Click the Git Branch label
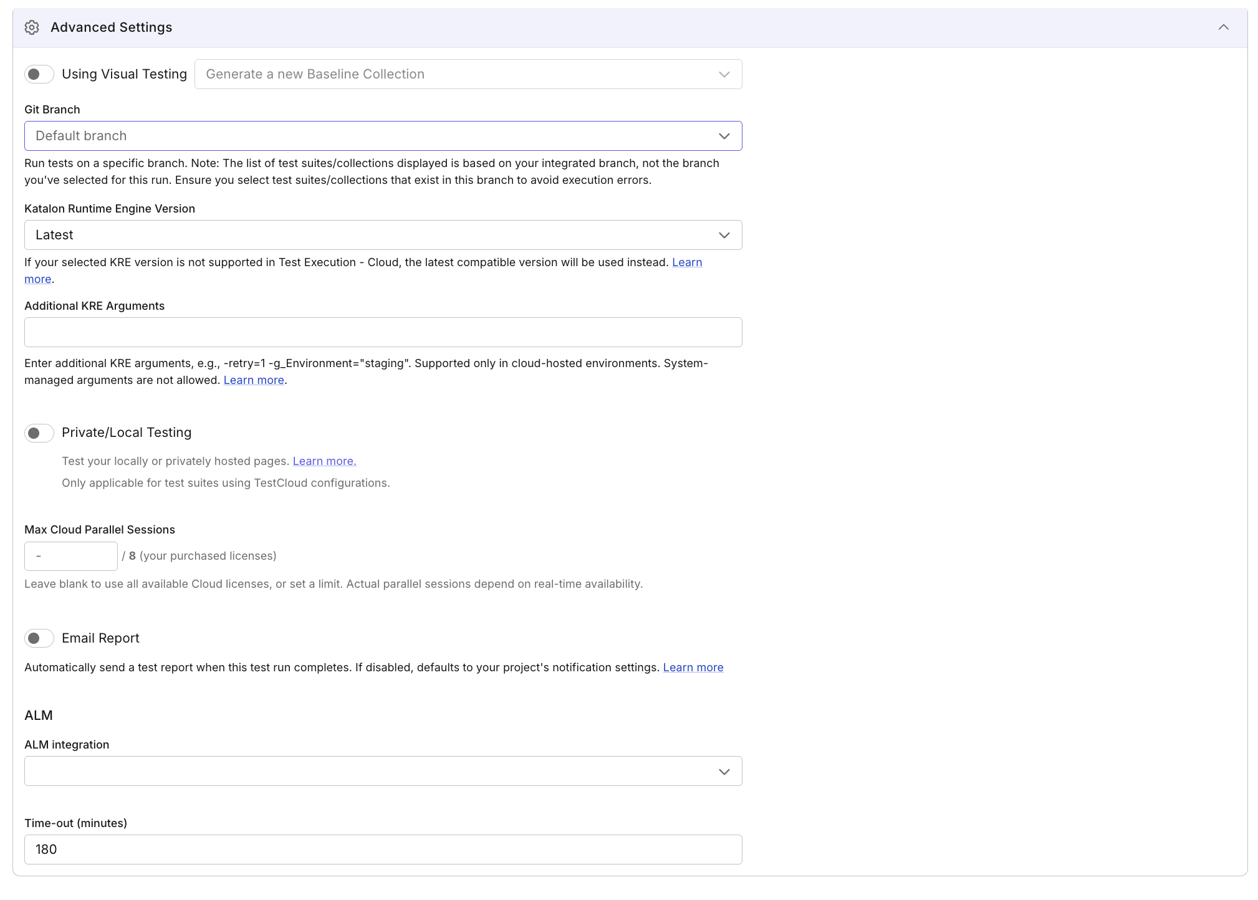Image resolution: width=1258 pixels, height=900 pixels. click(x=52, y=110)
